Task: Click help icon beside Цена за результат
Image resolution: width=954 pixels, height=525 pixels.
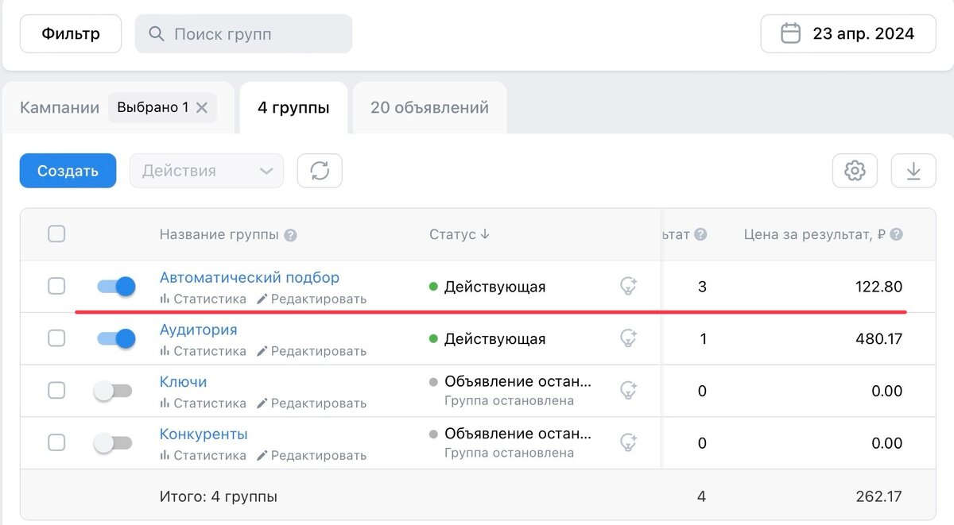Action: point(896,235)
